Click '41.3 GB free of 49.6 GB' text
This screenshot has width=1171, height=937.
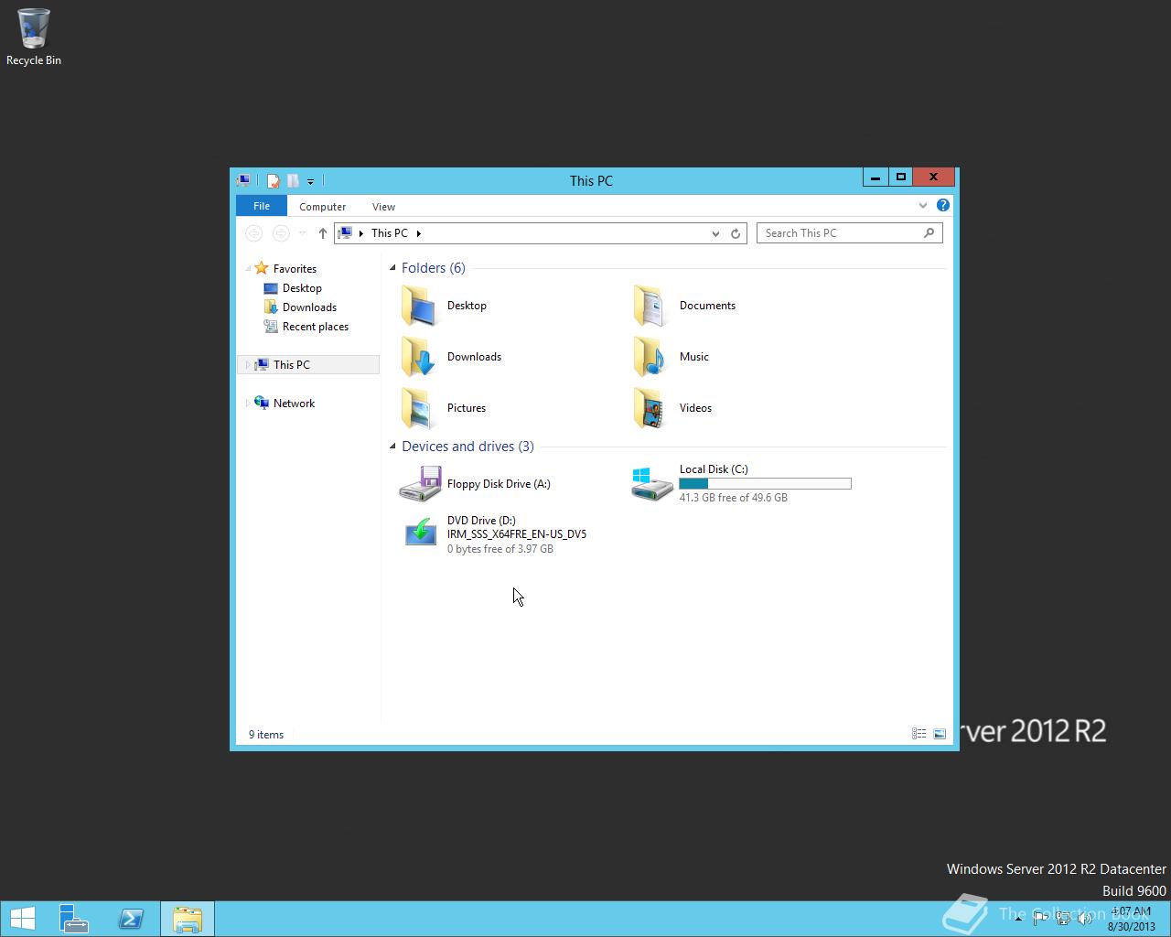pyautogui.click(x=733, y=498)
